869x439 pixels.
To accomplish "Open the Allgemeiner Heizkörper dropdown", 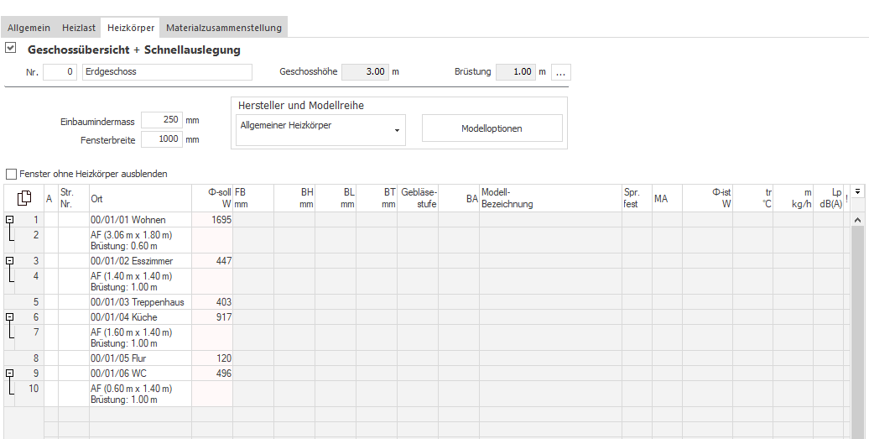I will [320, 130].
